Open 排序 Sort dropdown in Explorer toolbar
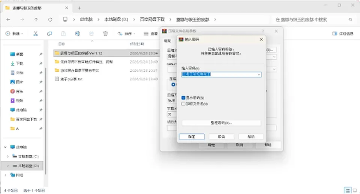This screenshot has height=194, width=360. tap(126, 34)
